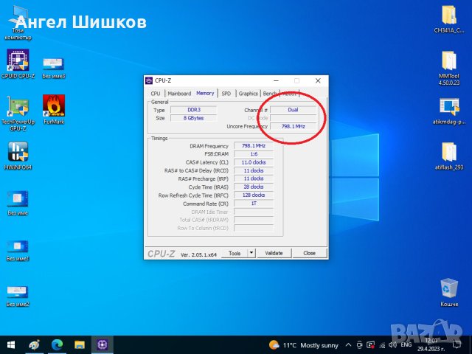Close the CPU-Z window with X

318,80
